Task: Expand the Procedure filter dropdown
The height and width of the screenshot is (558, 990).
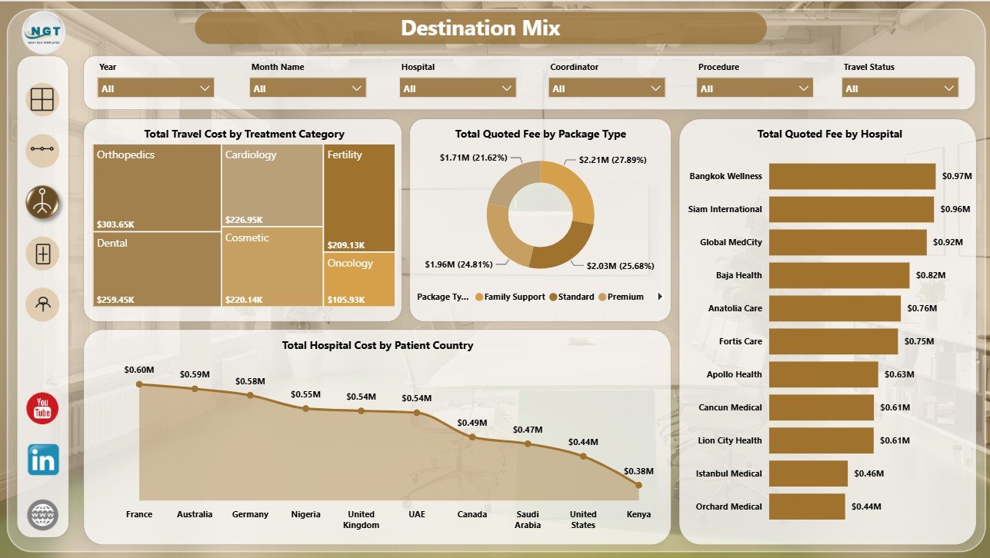Action: tap(755, 88)
